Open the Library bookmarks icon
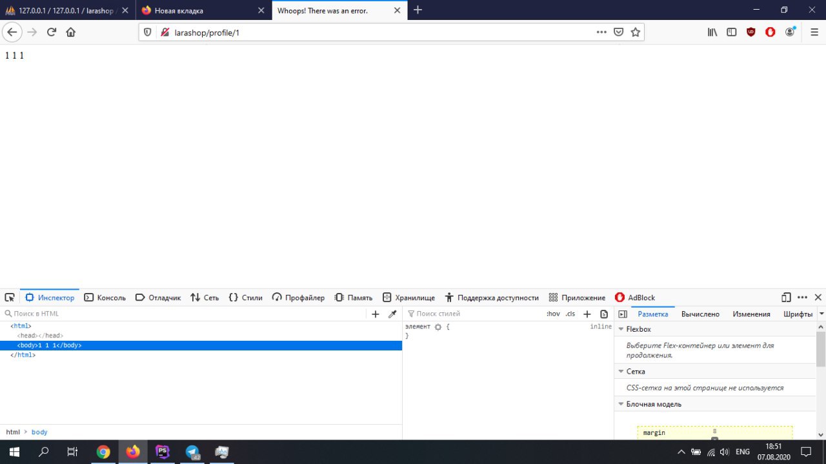826x464 pixels. click(712, 32)
